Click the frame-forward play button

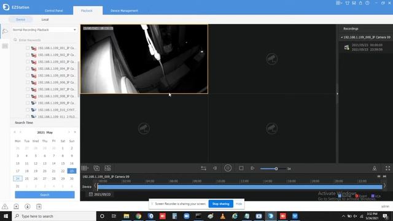(x=252, y=168)
